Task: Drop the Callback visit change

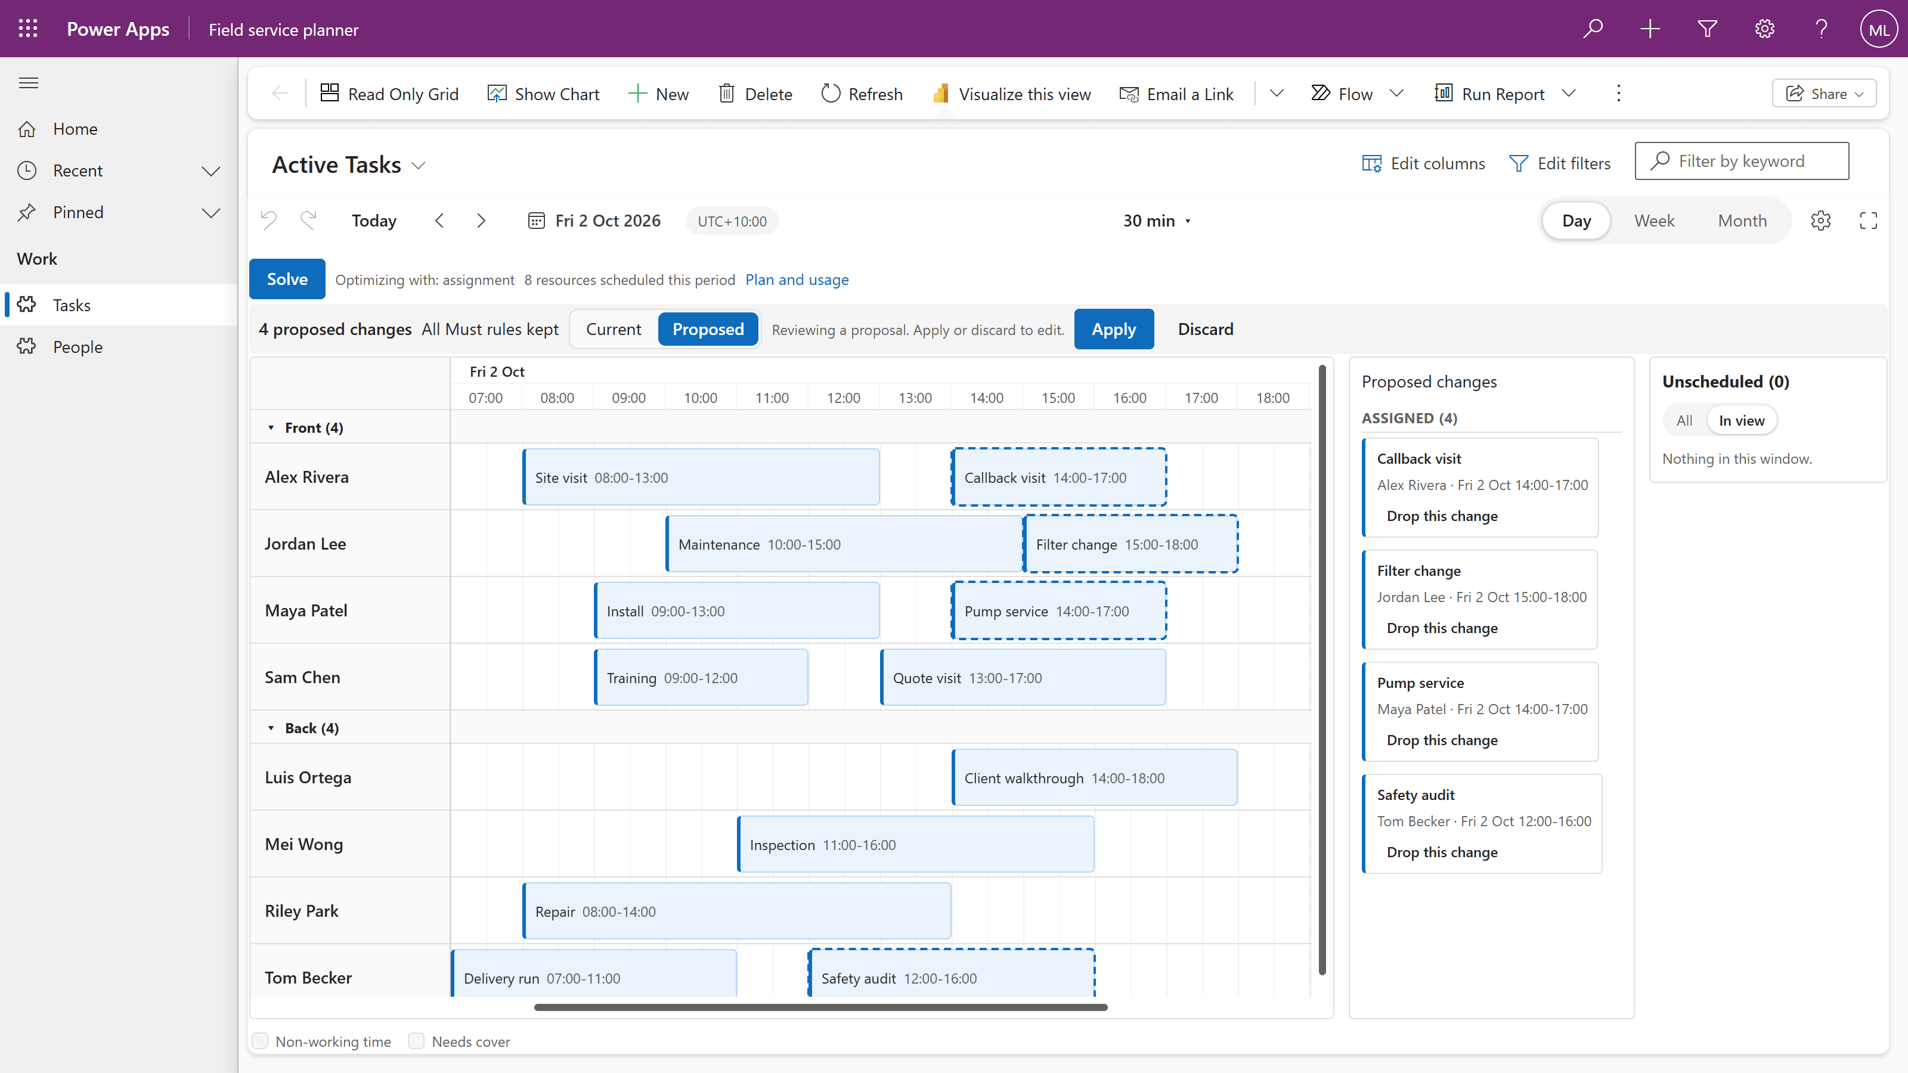Action: pos(1441,516)
